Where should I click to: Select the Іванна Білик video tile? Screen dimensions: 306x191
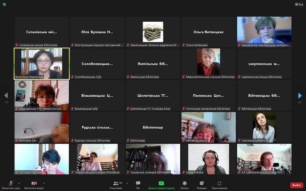click(x=264, y=32)
